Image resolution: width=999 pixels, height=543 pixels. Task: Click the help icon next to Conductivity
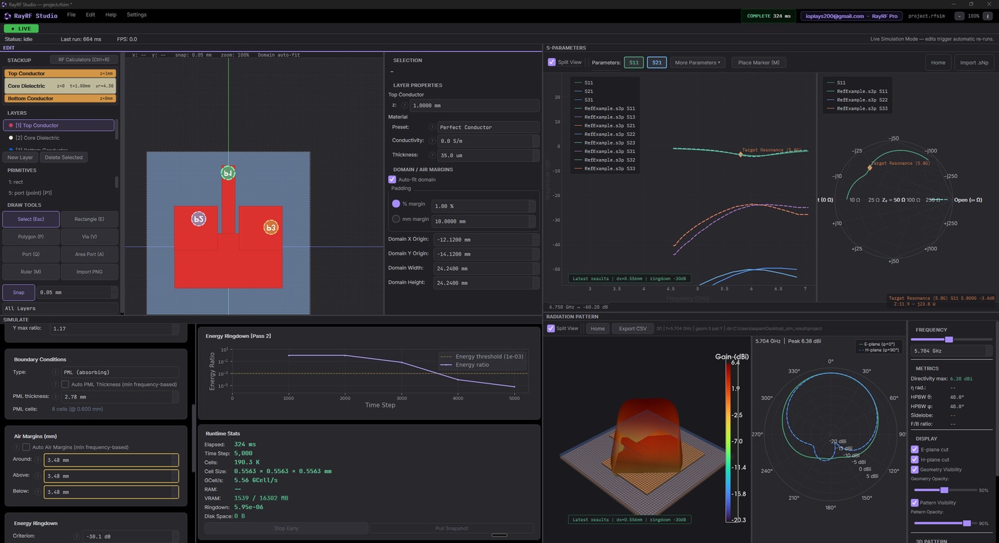(x=432, y=140)
